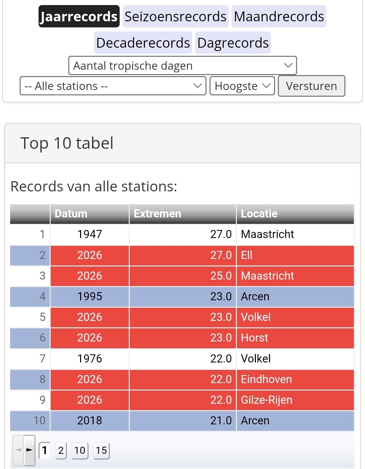Image resolution: width=365 pixels, height=469 pixels.
Task: Select the 1947 Maastricht record row
Action: pyautogui.click(x=182, y=234)
